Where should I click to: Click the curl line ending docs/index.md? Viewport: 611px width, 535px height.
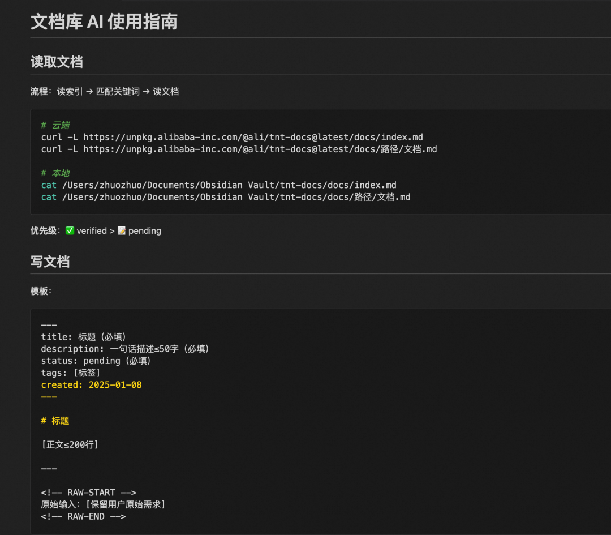coord(232,137)
